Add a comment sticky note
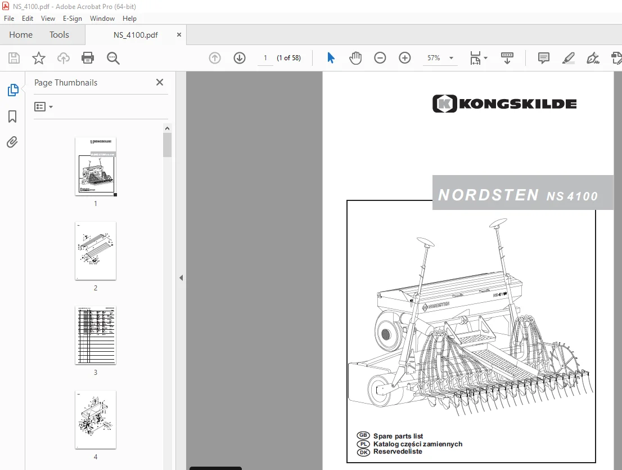The height and width of the screenshot is (470, 622). pos(543,58)
